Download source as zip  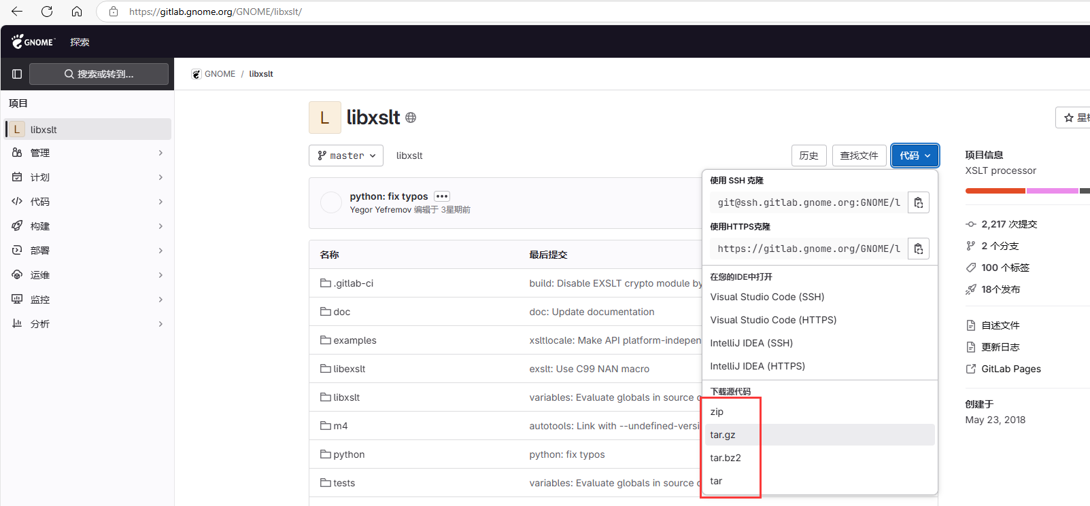(x=717, y=412)
